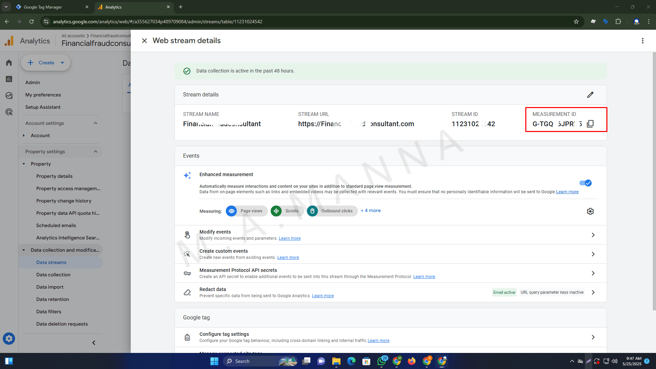Open Learn more link under Redact data
The height and width of the screenshot is (369, 656).
tap(322, 296)
